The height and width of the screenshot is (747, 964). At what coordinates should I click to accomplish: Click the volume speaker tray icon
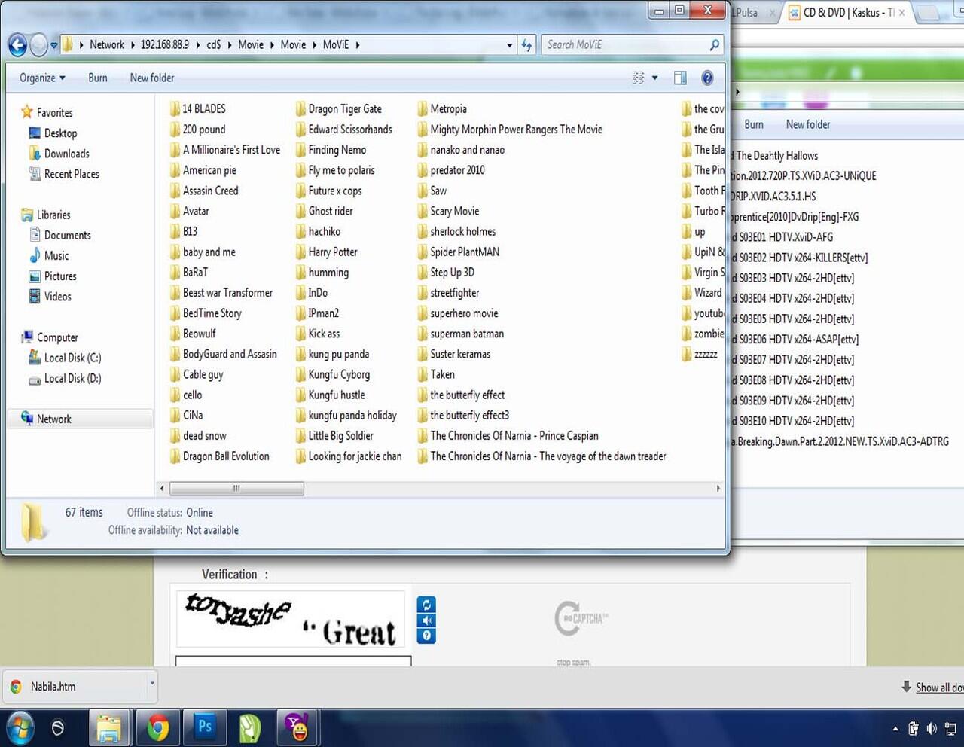932,728
